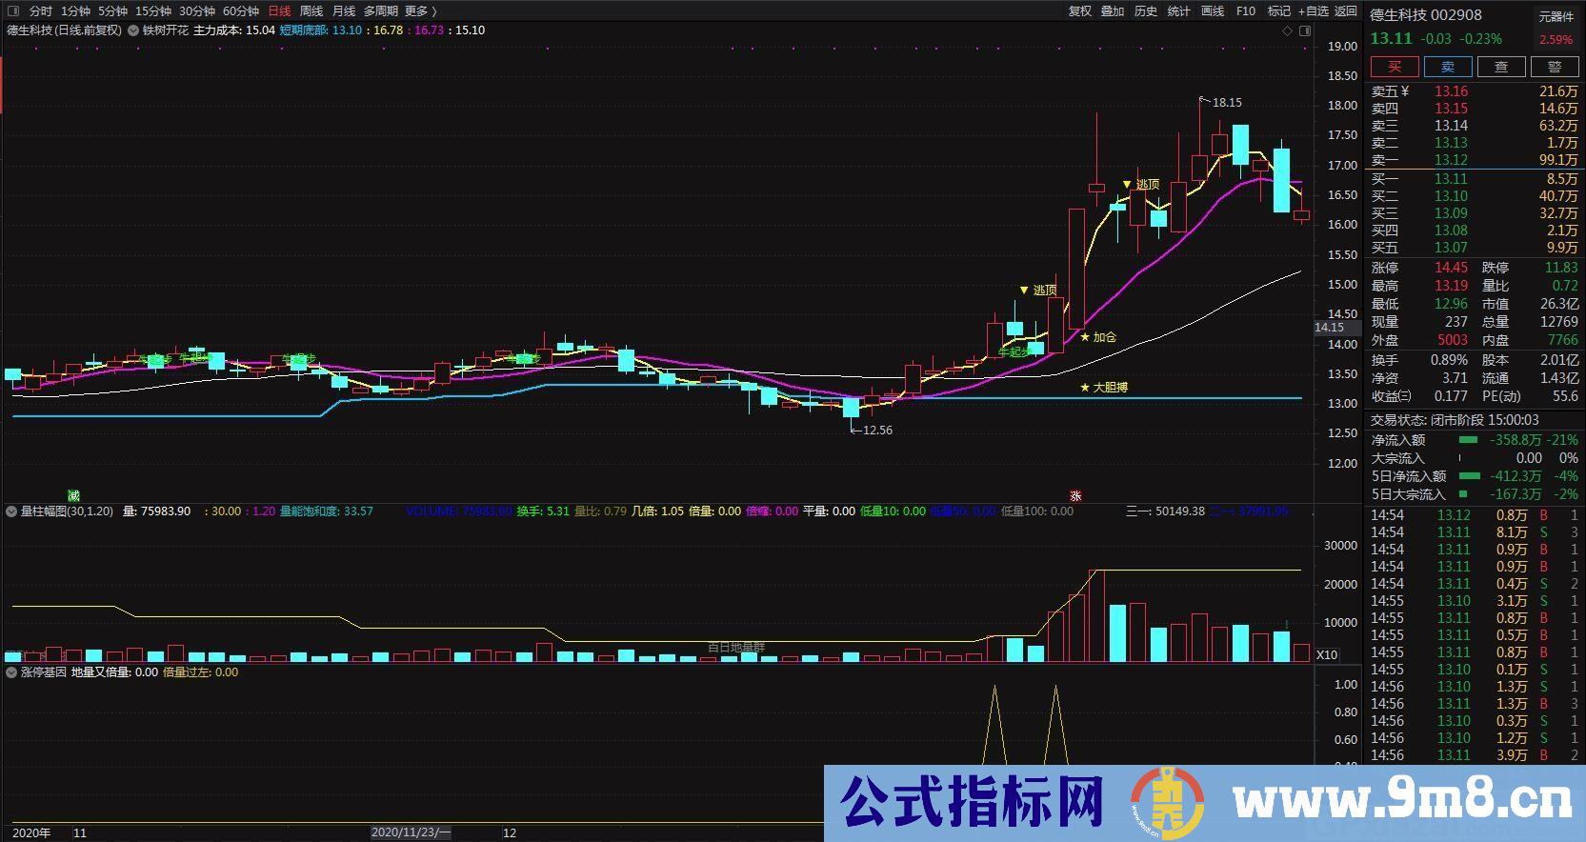Click the upper 逃顶 triangle signal
Viewport: 1586px width, 842px height.
click(1141, 185)
